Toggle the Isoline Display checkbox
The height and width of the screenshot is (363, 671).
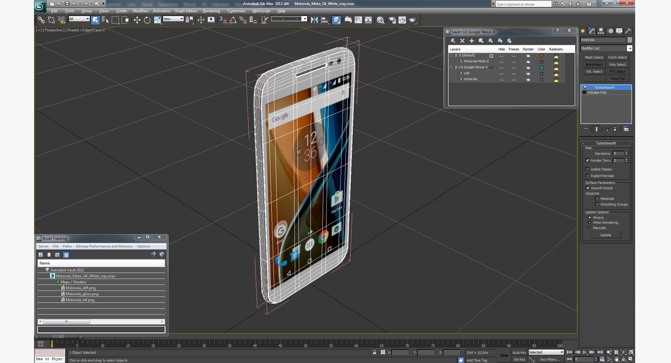coord(588,169)
